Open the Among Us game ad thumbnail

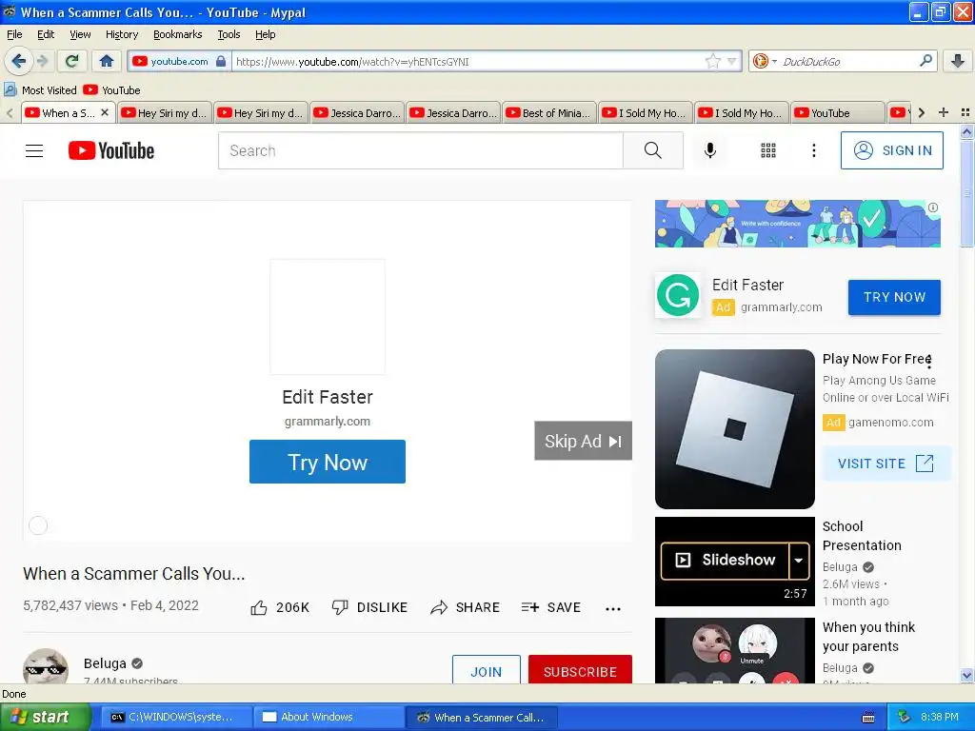(734, 429)
